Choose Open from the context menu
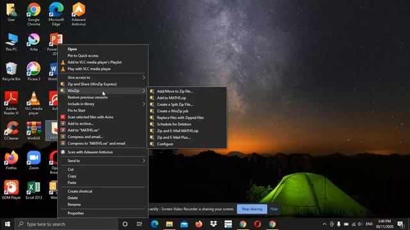The image size is (410, 230). coord(103,49)
